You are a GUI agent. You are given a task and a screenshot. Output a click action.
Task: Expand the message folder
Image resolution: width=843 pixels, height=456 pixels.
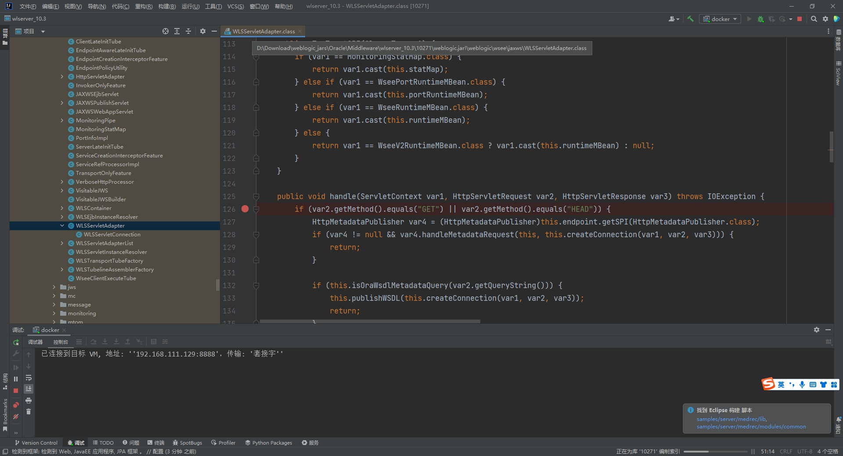(x=54, y=305)
